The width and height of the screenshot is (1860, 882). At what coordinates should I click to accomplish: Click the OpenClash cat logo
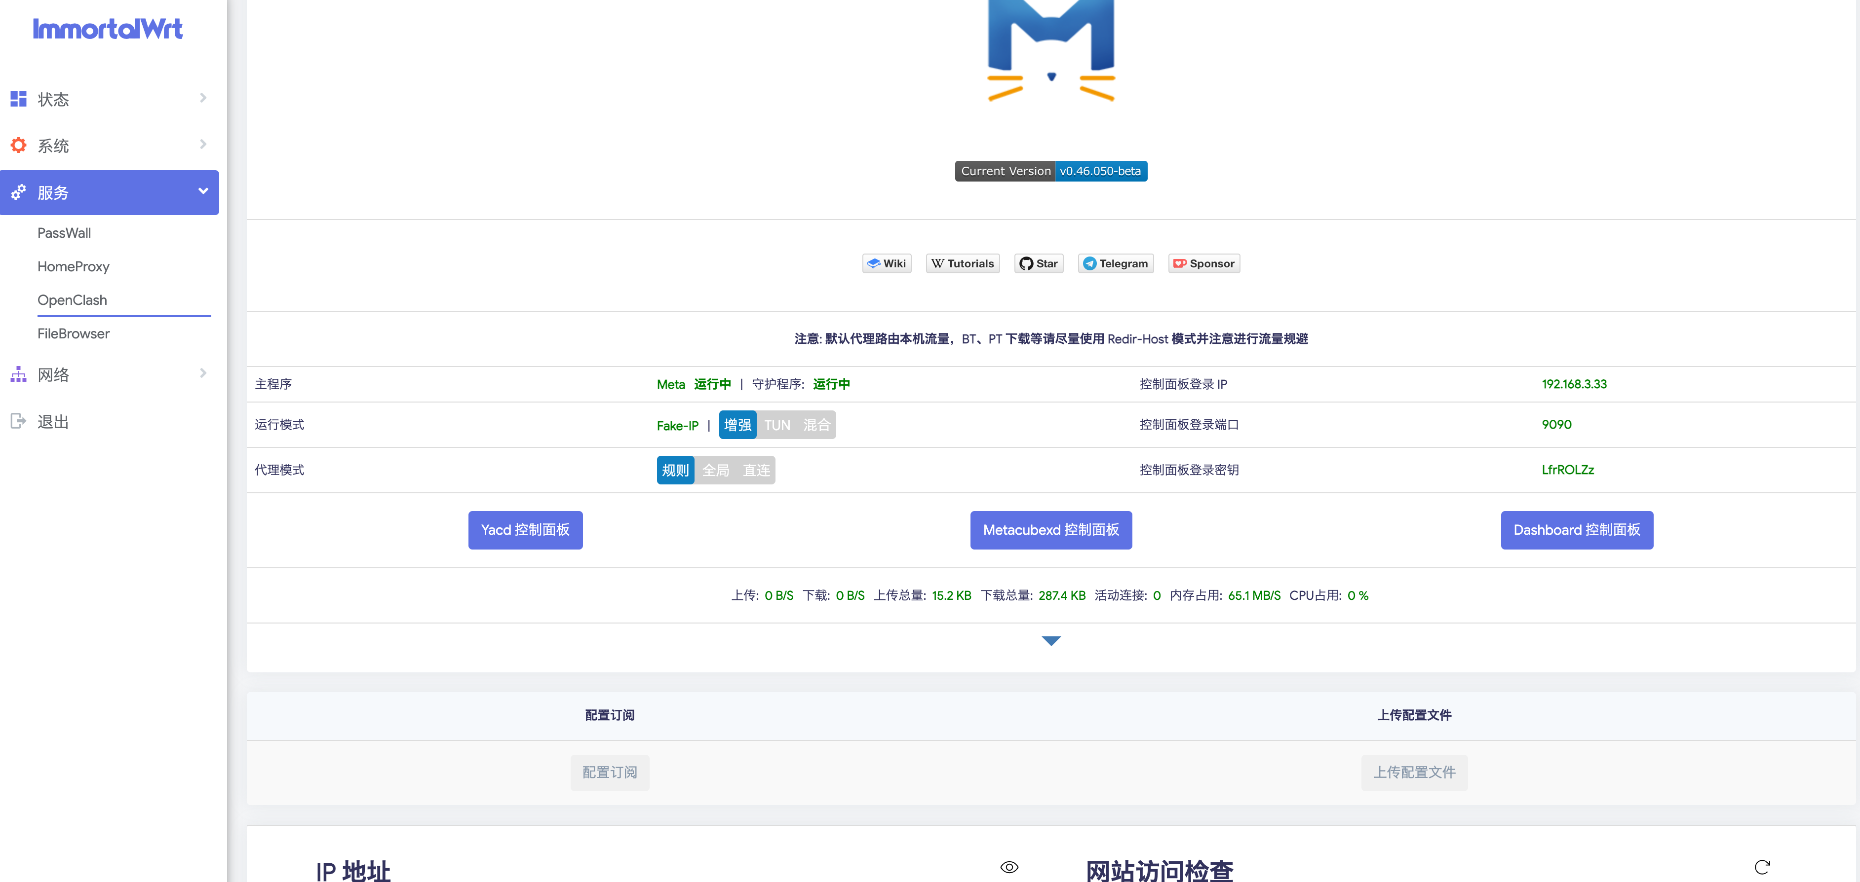click(1050, 50)
